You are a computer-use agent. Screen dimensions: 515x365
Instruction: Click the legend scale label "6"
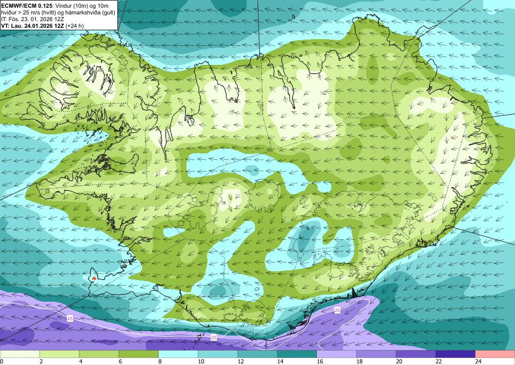(121, 362)
